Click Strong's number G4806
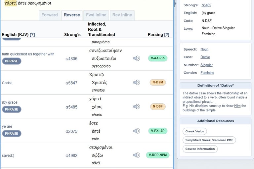The image size is (254, 169). click(71, 59)
